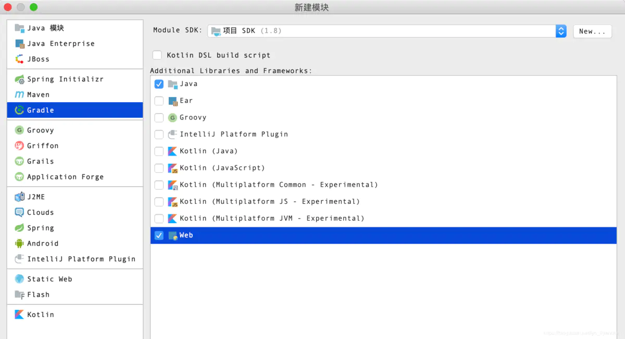Click the Web framework icon
The width and height of the screenshot is (625, 339).
(x=173, y=236)
